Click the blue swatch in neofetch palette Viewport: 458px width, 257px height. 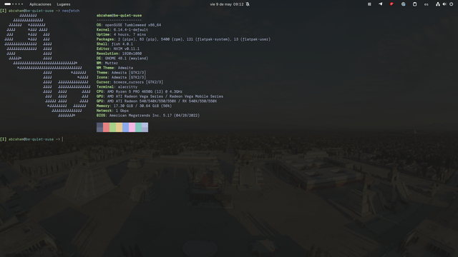click(x=126, y=127)
